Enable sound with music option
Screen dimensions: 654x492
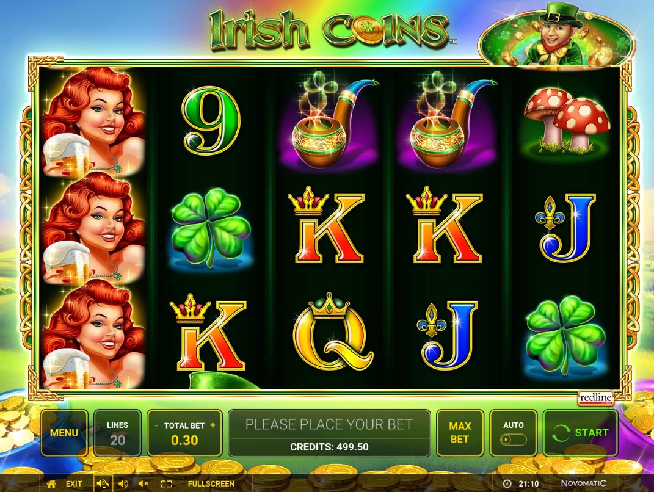103,483
